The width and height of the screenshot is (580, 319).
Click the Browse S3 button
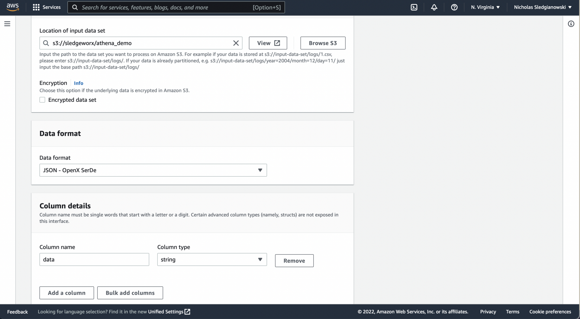(x=323, y=43)
